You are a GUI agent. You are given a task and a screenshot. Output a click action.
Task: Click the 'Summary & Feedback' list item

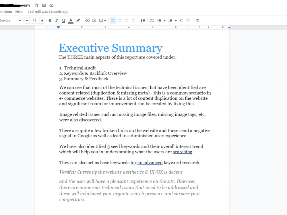pyautogui.click(x=86, y=79)
